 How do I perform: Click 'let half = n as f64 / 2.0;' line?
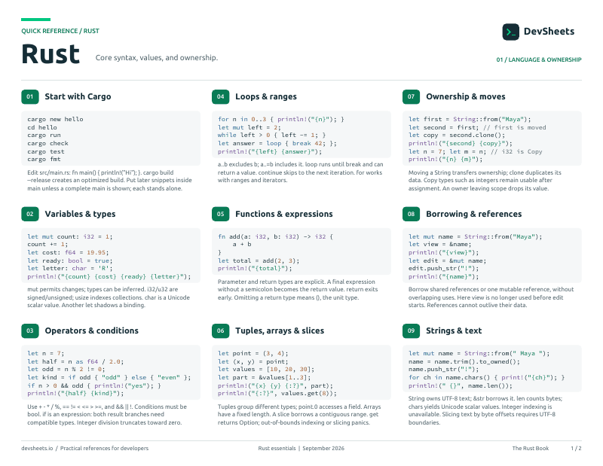point(75,361)
